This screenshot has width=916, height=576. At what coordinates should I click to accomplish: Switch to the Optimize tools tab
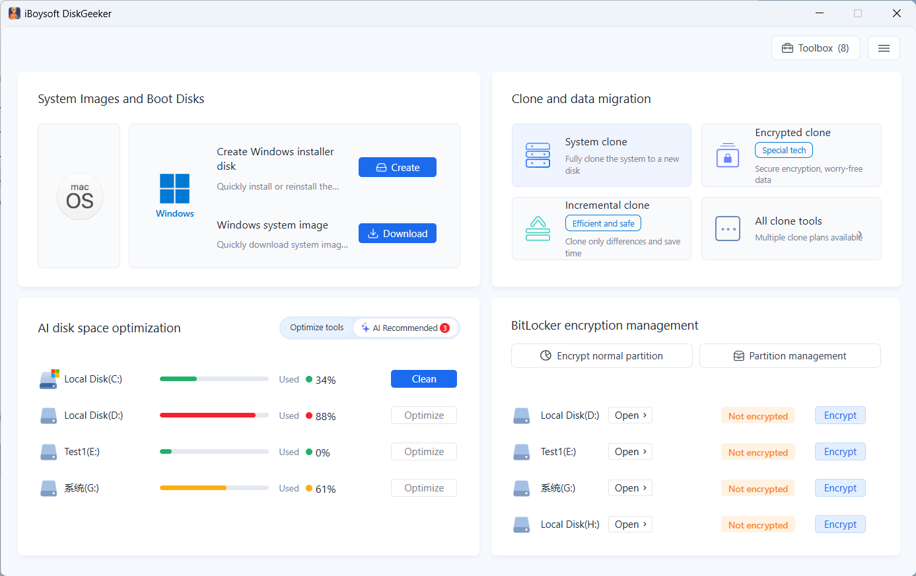click(x=317, y=328)
